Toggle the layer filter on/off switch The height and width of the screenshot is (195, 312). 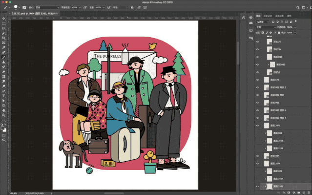pyautogui.click(x=296, y=21)
